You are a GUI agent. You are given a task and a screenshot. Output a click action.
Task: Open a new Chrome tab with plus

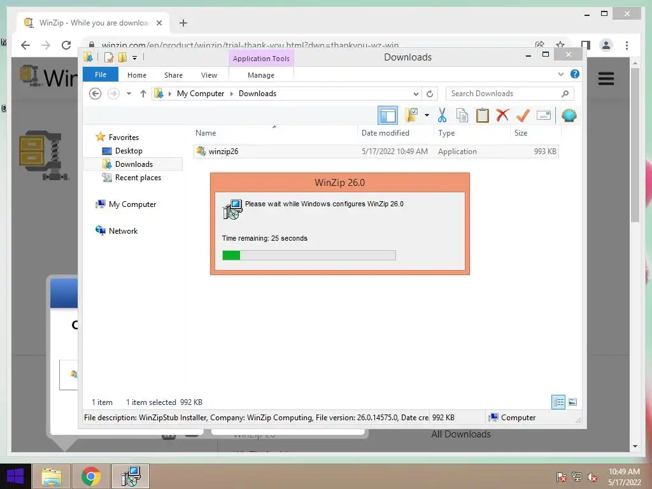click(183, 23)
